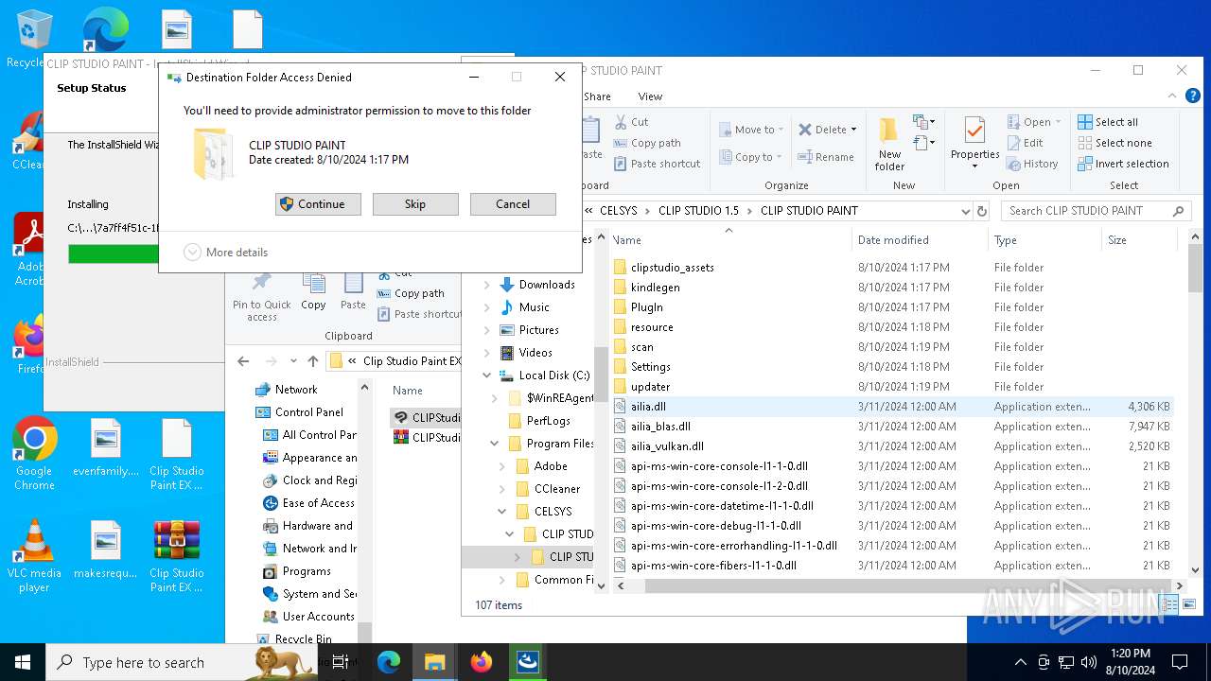Open the Windows Start menu

[23, 662]
